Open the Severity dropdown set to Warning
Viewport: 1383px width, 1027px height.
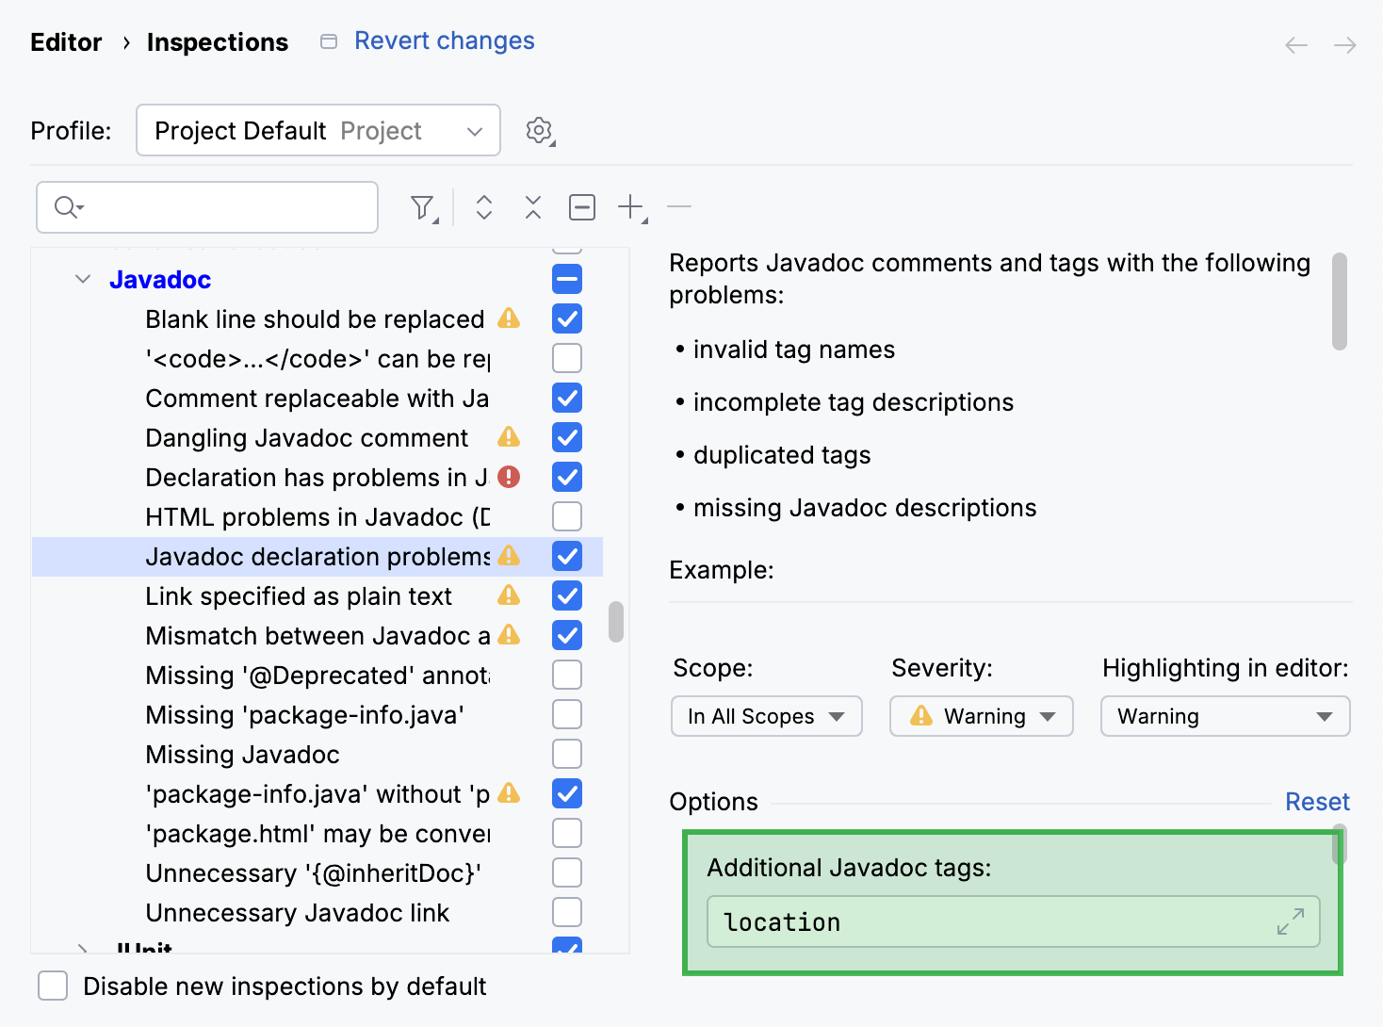pos(981,716)
